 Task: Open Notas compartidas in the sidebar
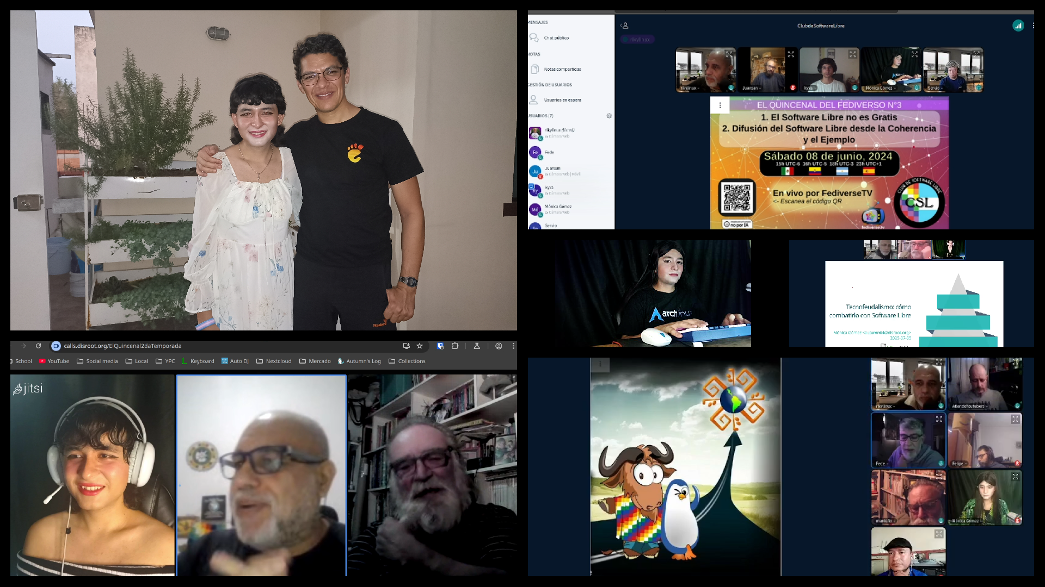[x=562, y=69]
